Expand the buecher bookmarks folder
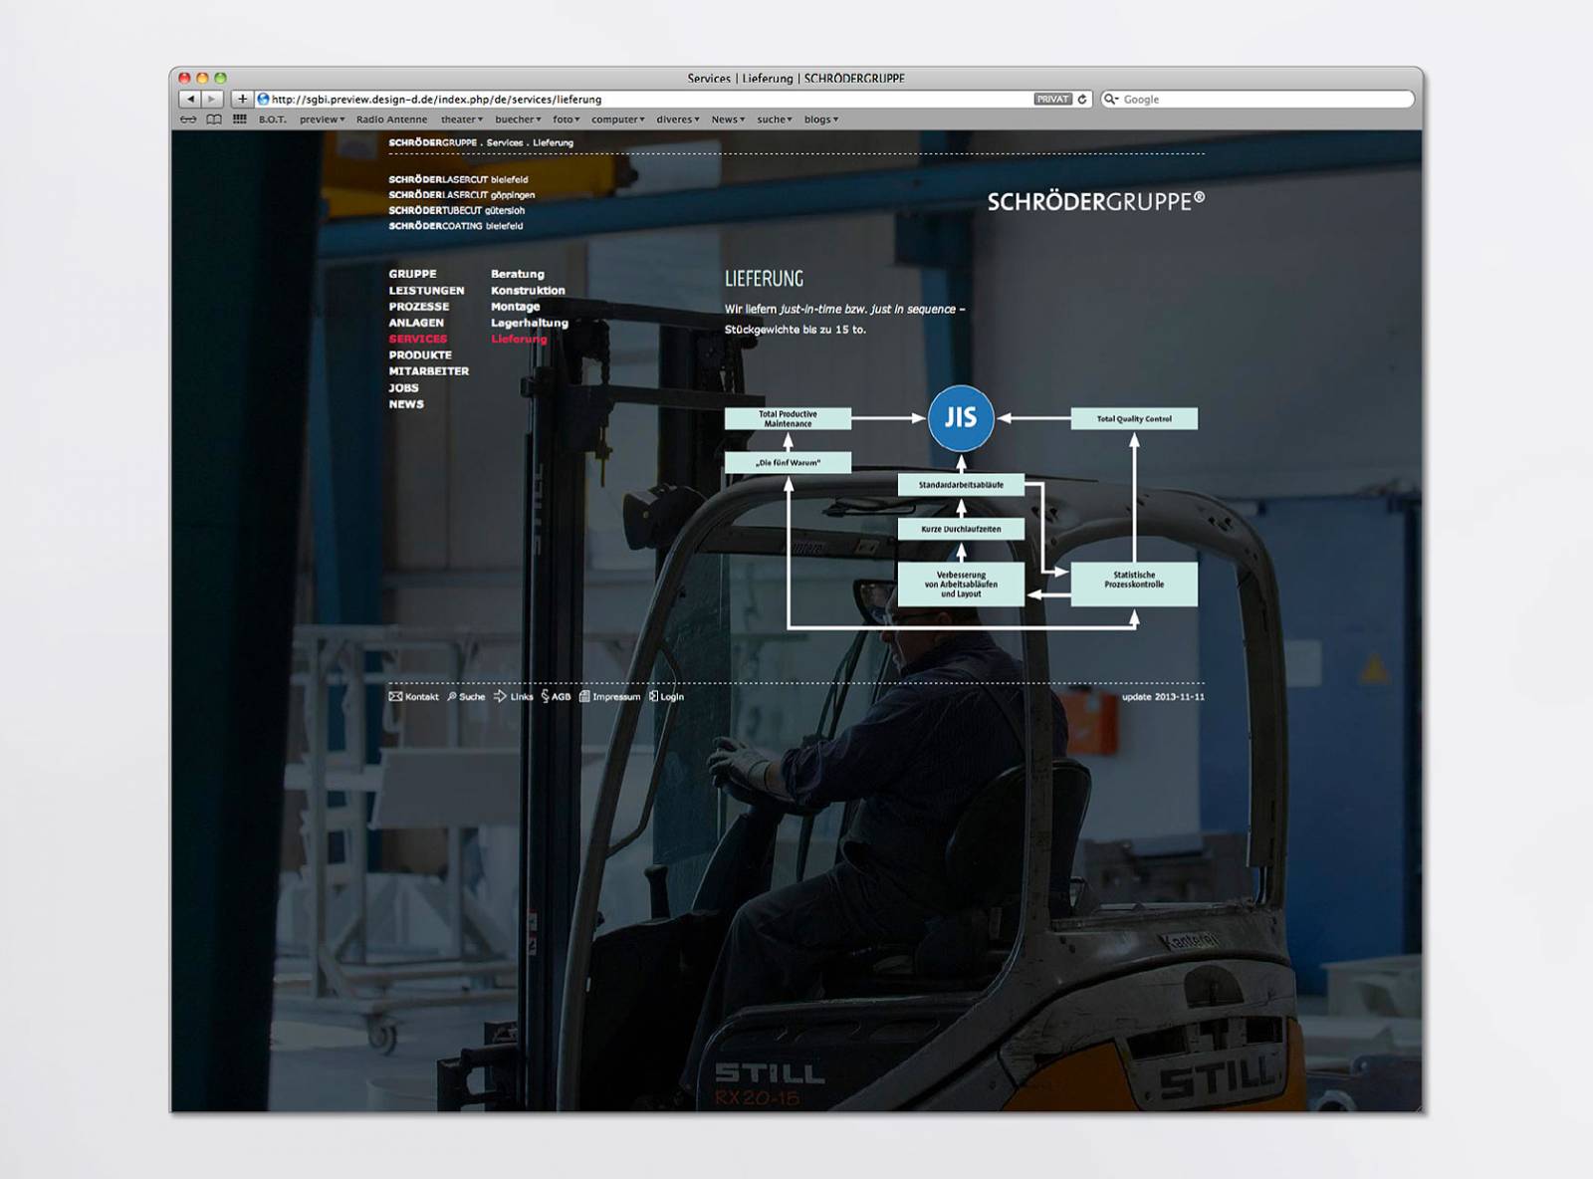Image resolution: width=1593 pixels, height=1179 pixels. (518, 119)
